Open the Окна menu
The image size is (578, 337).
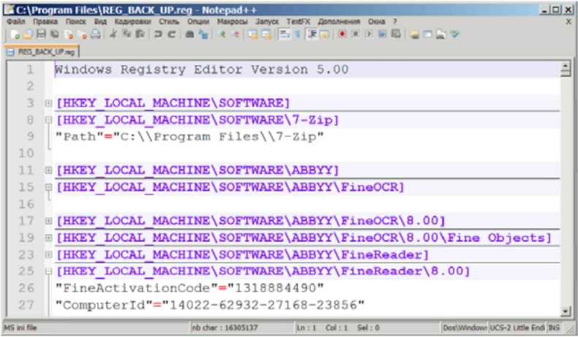pyautogui.click(x=376, y=22)
